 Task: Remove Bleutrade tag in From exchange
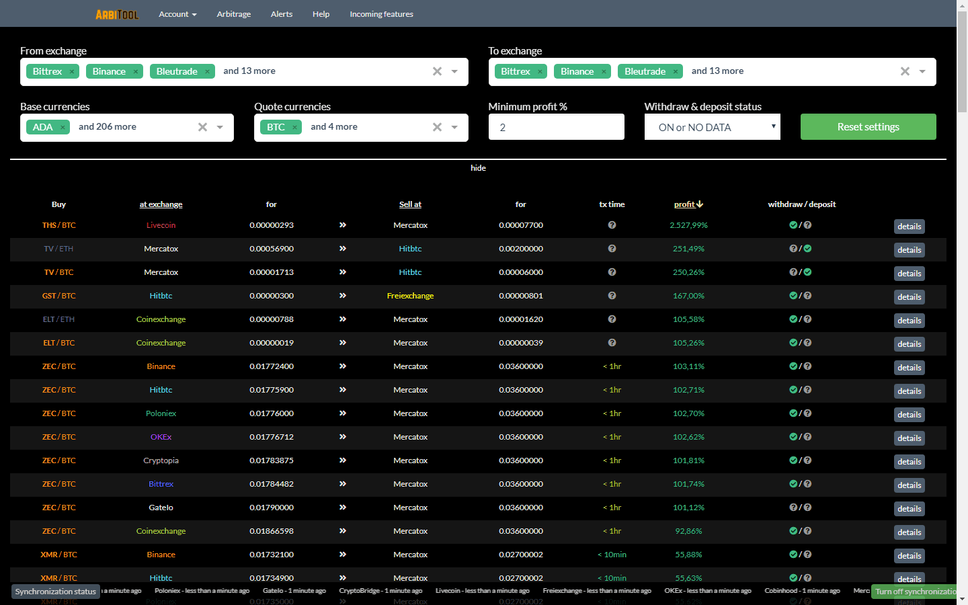tap(207, 71)
